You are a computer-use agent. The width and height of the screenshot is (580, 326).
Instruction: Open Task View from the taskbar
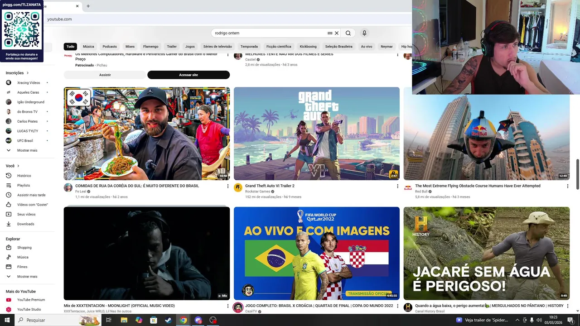point(109,320)
